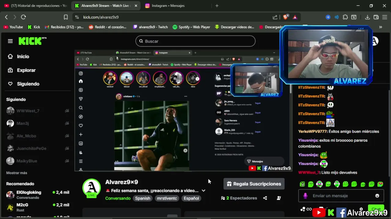The image size is (391, 219).
Task: Open the browser downloads icon
Action: (367, 17)
